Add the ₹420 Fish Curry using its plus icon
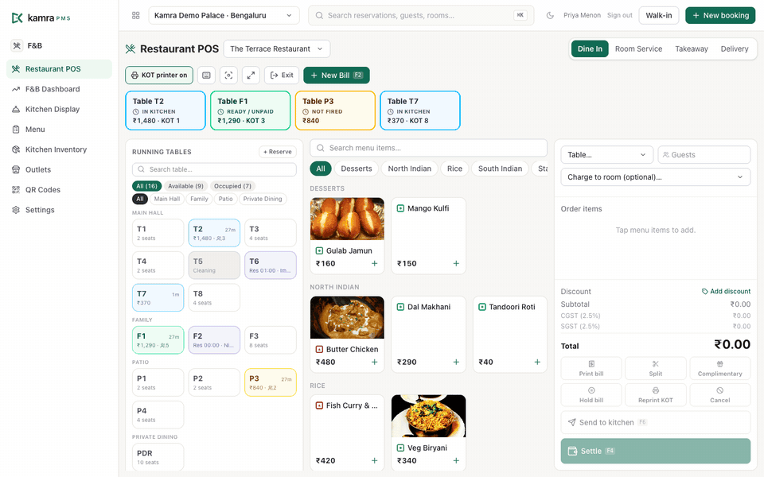764x477 pixels. point(375,460)
